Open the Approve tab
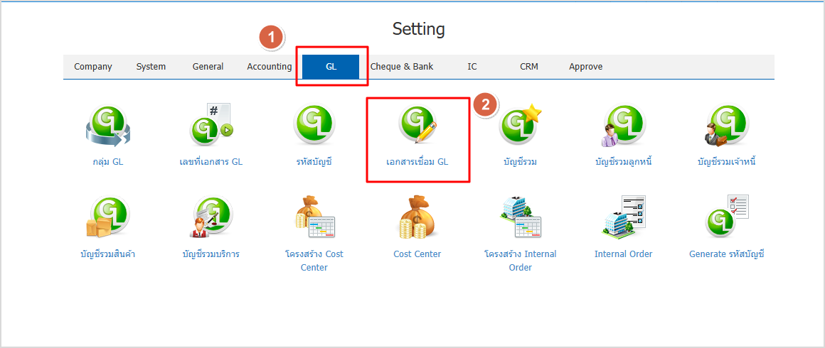 (x=585, y=67)
